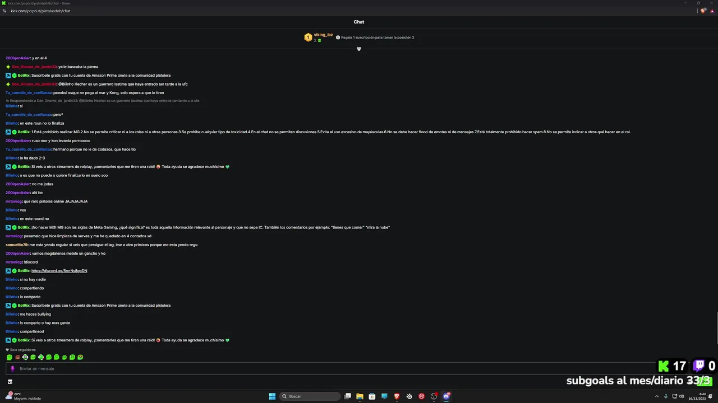
Task: Open the red circular app in taskbar
Action: click(x=421, y=396)
